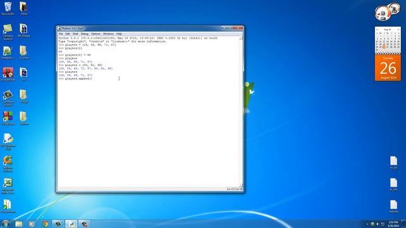Click the 'Type "copyright"' information line
This screenshot has width=406, height=228.
click(x=112, y=42)
